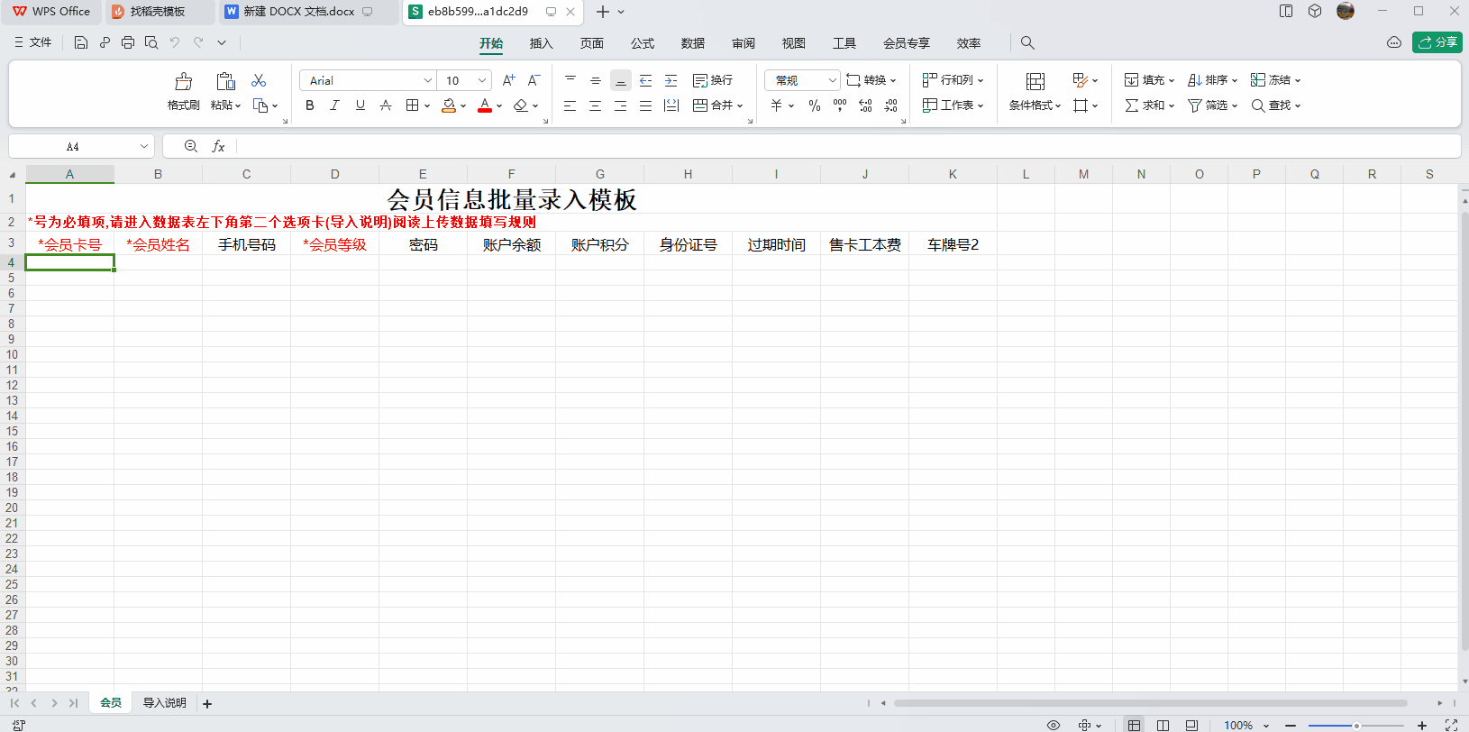Open the font size 10 dropdown

click(x=483, y=80)
